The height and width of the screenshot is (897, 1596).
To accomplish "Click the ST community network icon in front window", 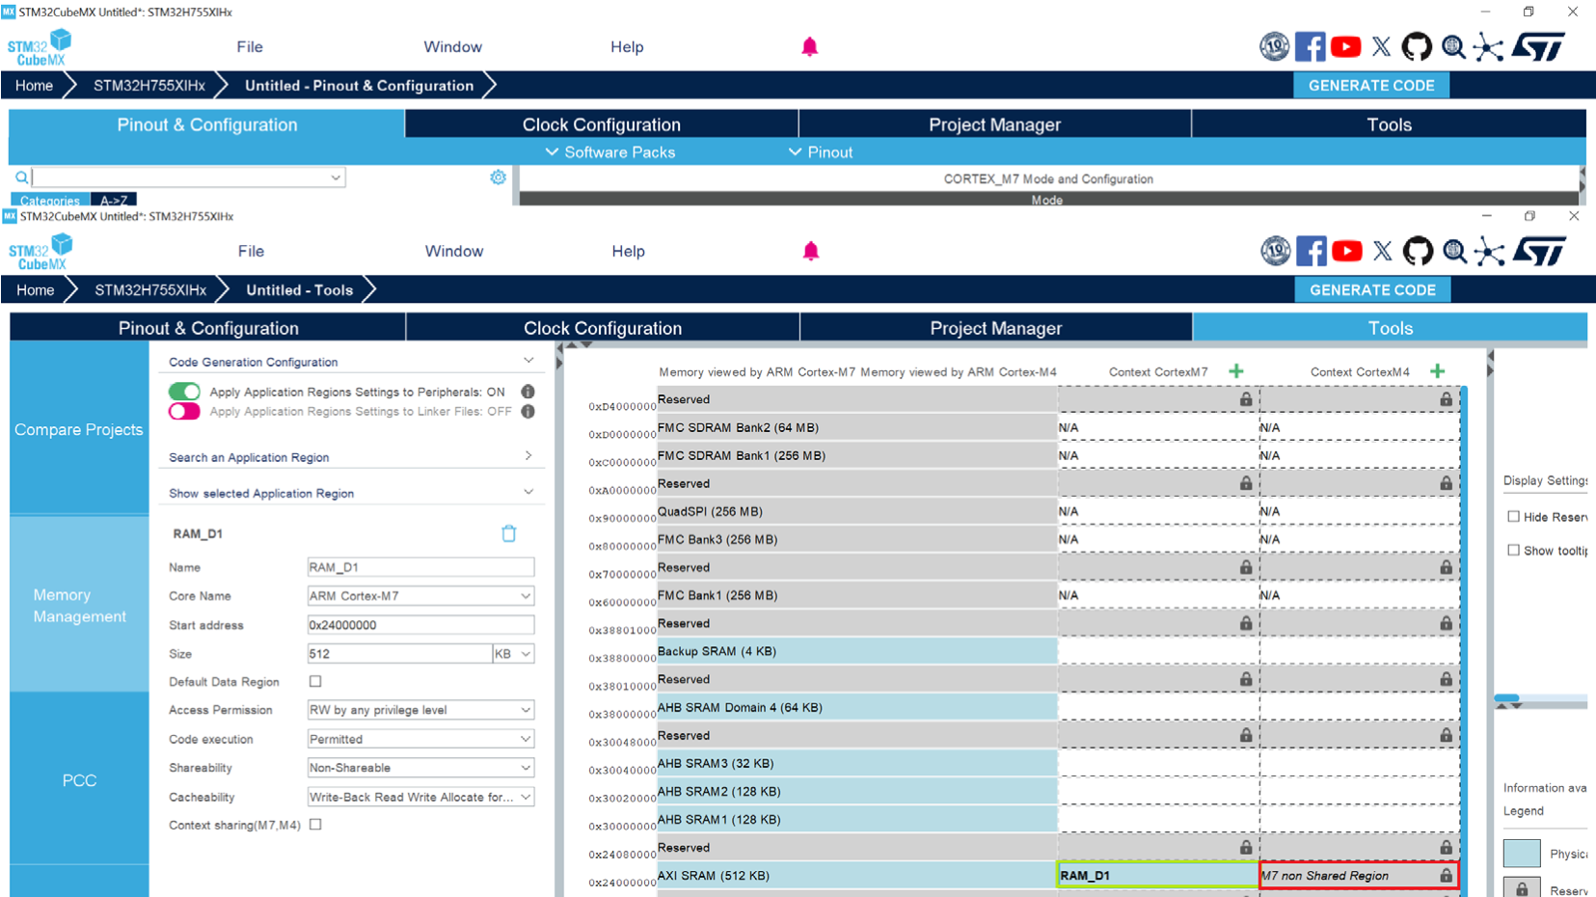I will tap(1489, 252).
